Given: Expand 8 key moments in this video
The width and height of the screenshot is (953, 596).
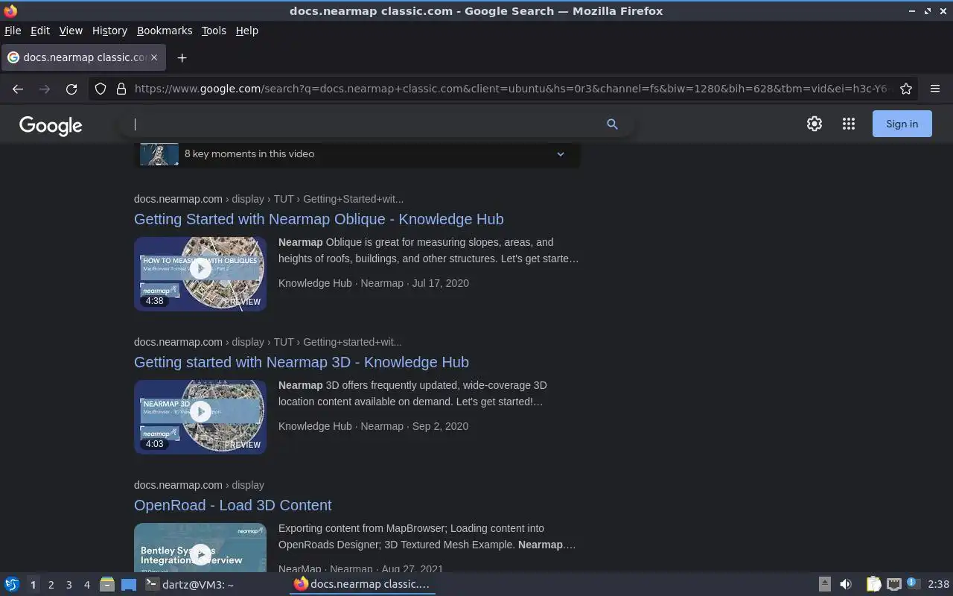Looking at the screenshot, I should click(x=357, y=154).
